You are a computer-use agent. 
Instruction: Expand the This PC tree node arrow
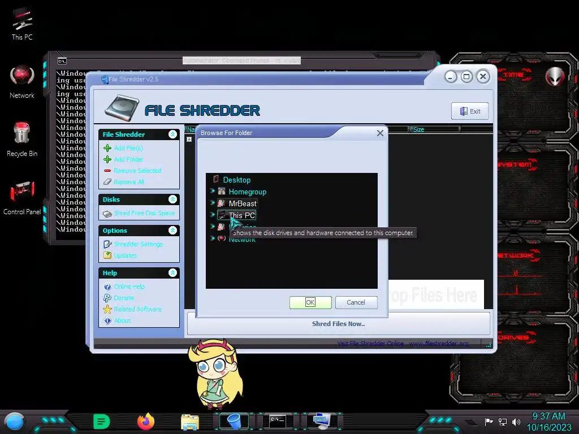click(x=213, y=215)
